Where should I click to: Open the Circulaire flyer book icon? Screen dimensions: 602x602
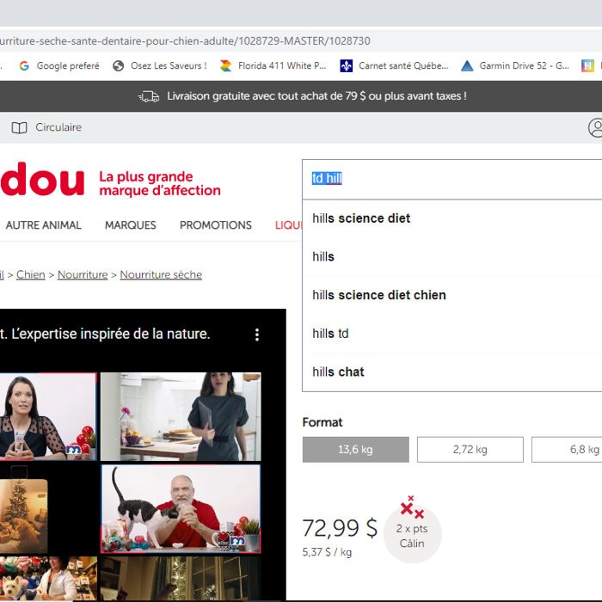[x=19, y=127]
